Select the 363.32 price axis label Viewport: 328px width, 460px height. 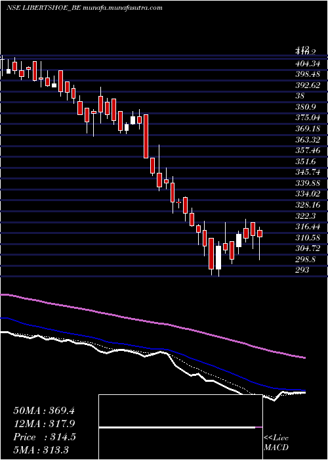(307, 139)
